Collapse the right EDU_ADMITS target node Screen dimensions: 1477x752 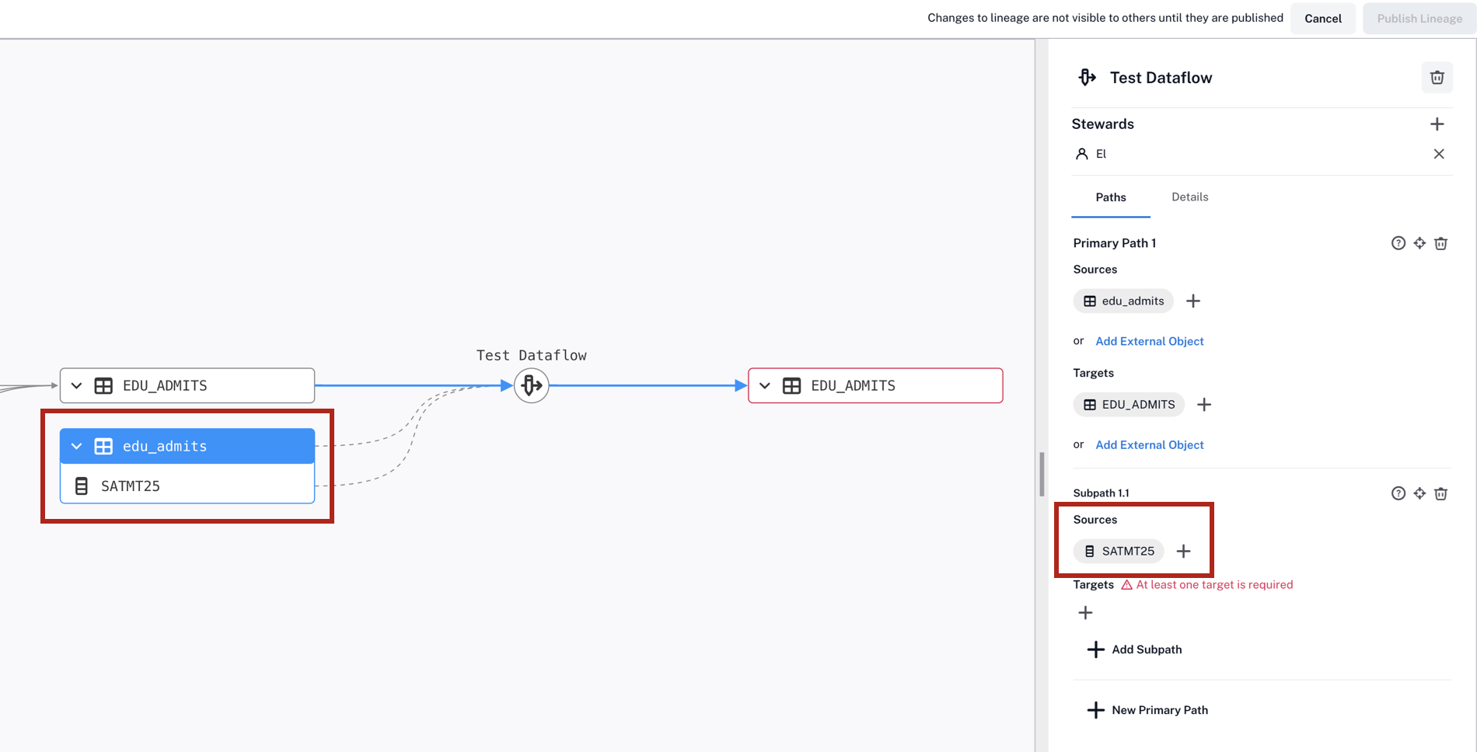point(765,385)
